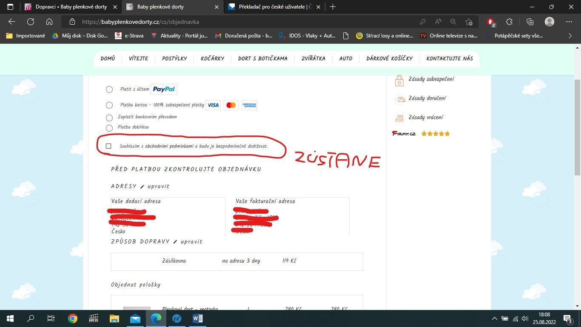Open Task View on the taskbar

[x=51, y=318]
